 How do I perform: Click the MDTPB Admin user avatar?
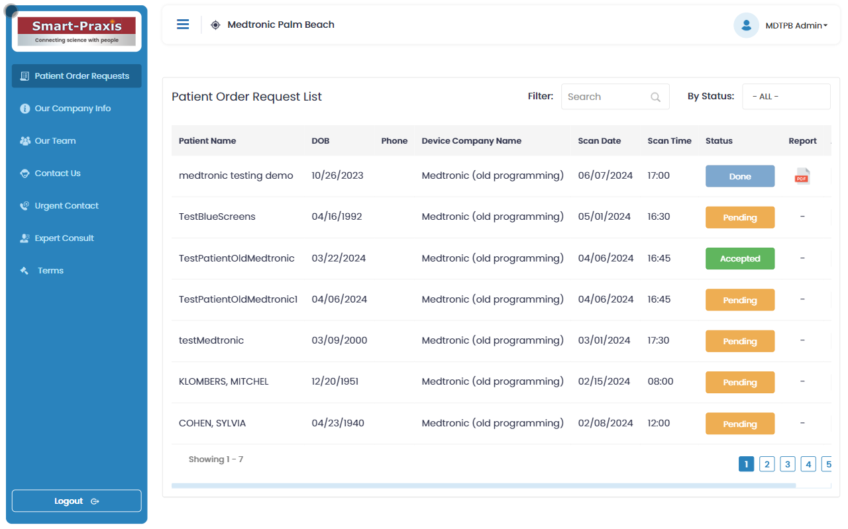click(746, 25)
